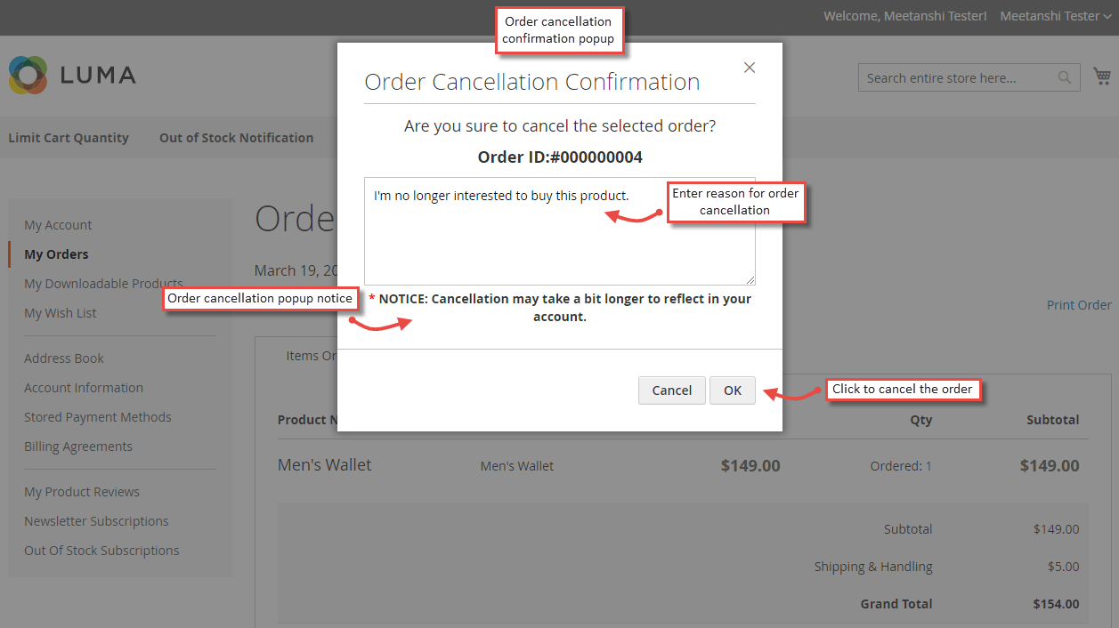Image resolution: width=1119 pixels, height=628 pixels.
Task: Open My Account from the sidebar
Action: (x=58, y=224)
